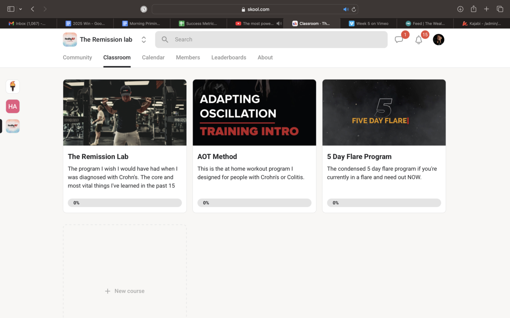Open the sidebar dropdown chevron
510x318 pixels.
[x=21, y=9]
